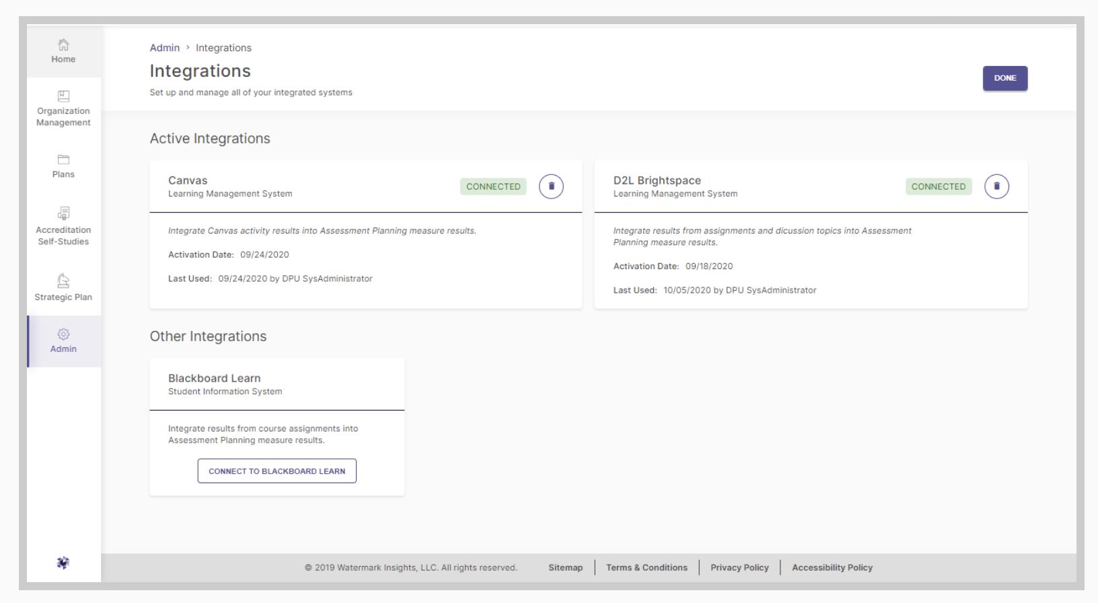Screen dimensions: 1098x603
Task: Open the Sitemap footer link
Action: click(x=565, y=567)
